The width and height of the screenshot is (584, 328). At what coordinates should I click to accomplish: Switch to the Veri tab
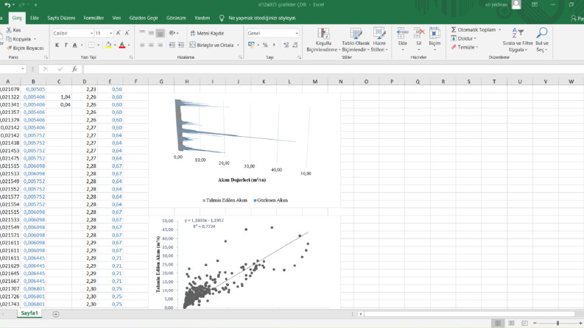pyautogui.click(x=116, y=18)
